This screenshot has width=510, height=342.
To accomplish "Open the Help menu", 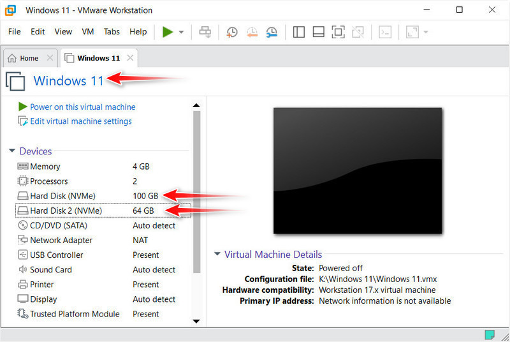I will pyautogui.click(x=138, y=31).
